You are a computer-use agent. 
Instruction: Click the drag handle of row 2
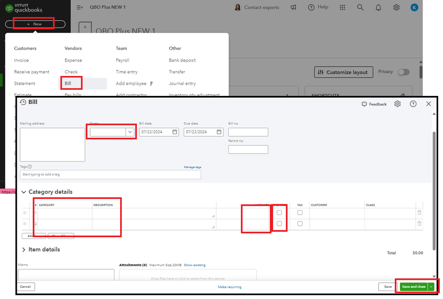click(x=25, y=223)
